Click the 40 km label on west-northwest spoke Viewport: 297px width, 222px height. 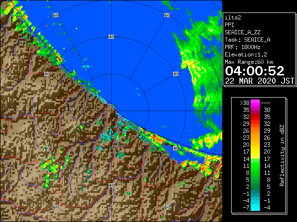(47, 74)
